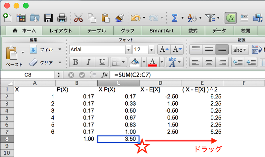Screen dimensions: 265x157
Task: Open the media browser icon
Action: [258, 18]
